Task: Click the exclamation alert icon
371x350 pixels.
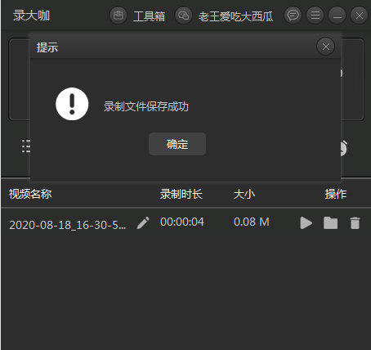Action: click(x=72, y=104)
